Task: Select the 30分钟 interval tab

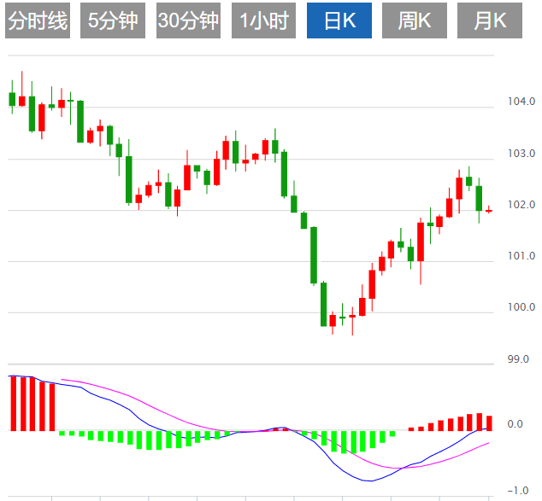Action: [188, 20]
